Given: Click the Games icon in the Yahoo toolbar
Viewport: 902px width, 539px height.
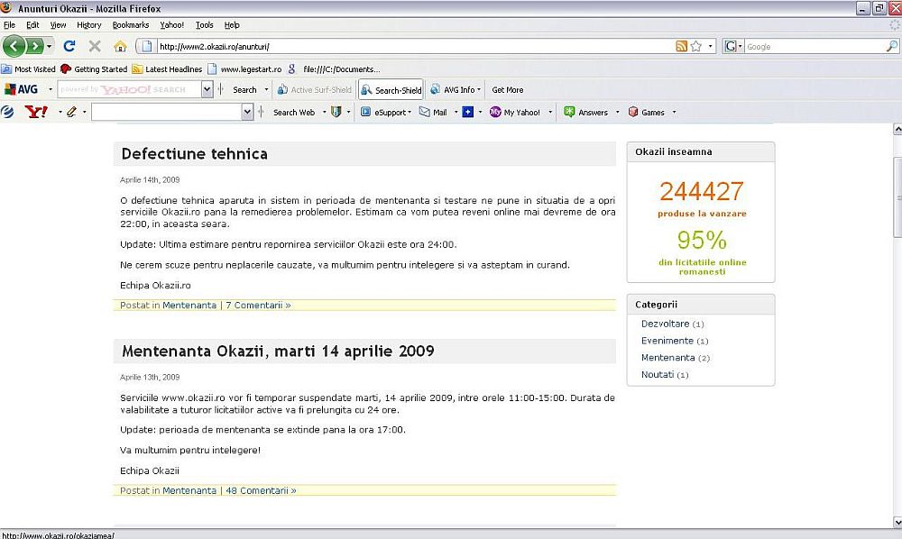Looking at the screenshot, I should coord(647,113).
